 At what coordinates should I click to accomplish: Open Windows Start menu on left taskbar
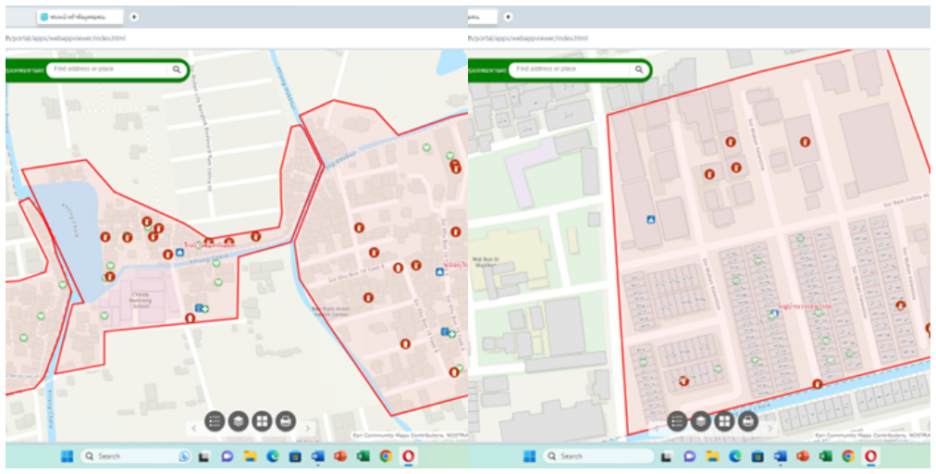[x=67, y=456]
